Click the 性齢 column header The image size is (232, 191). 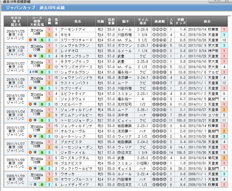[101, 21]
